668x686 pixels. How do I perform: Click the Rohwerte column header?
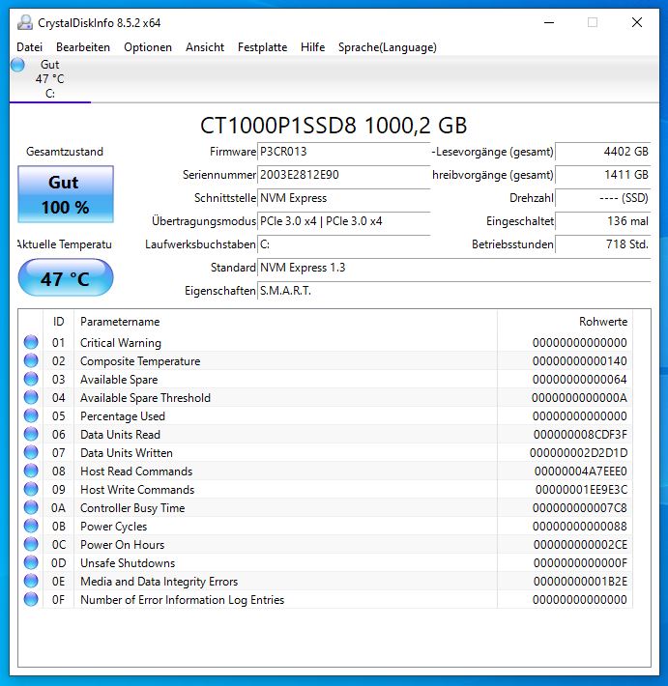tap(566, 322)
